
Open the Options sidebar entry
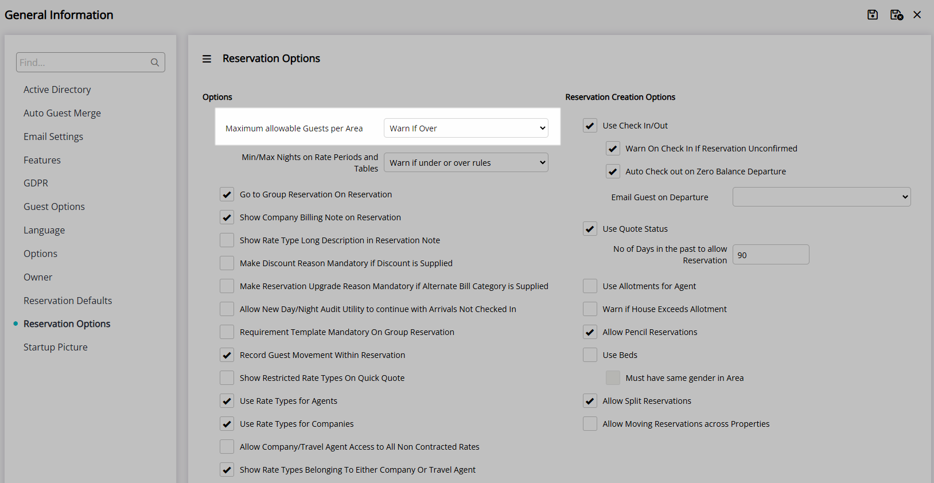click(x=40, y=254)
